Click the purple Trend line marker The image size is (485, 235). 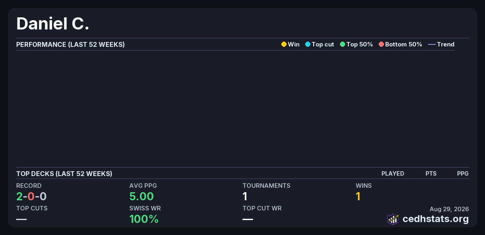[x=432, y=44]
